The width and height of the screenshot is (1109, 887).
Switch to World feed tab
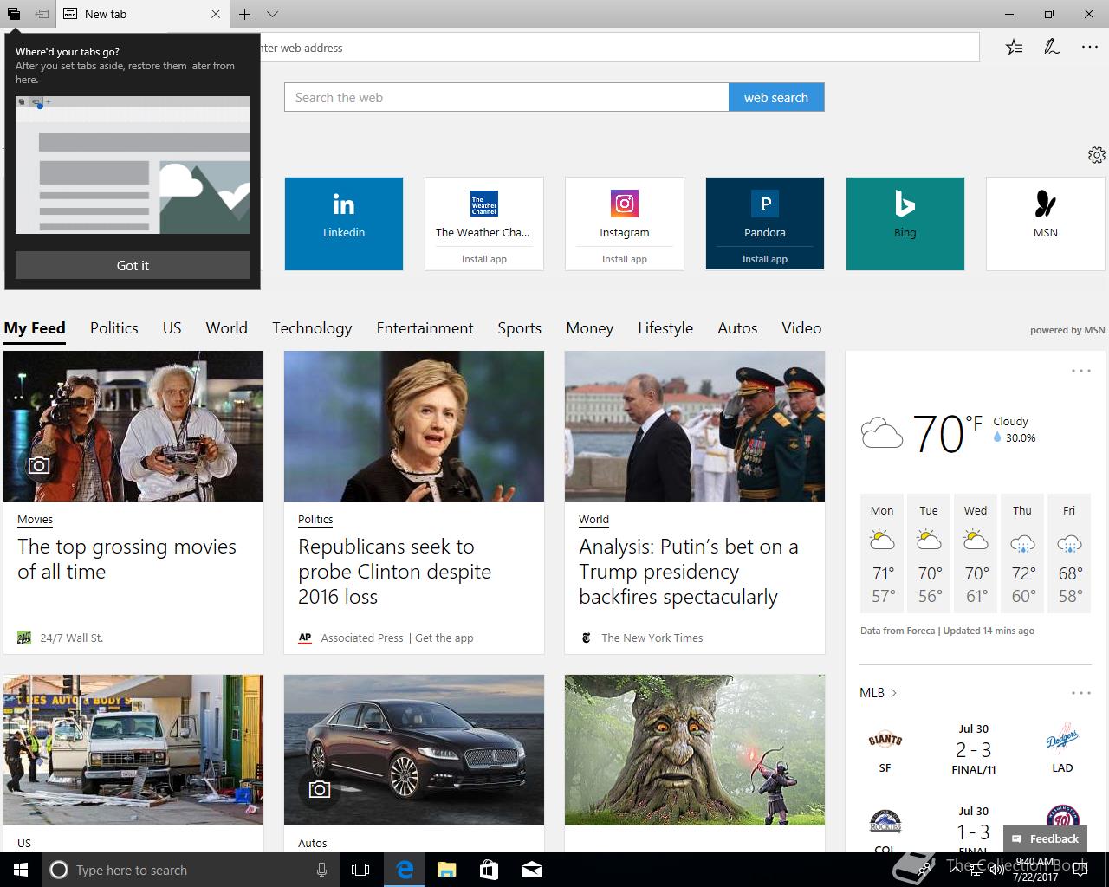point(226,328)
